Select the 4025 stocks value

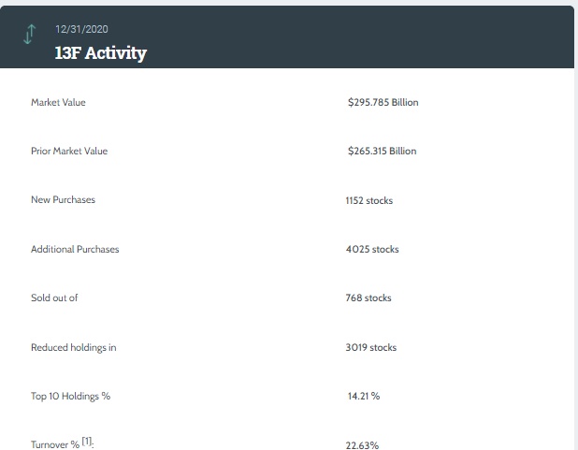372,249
